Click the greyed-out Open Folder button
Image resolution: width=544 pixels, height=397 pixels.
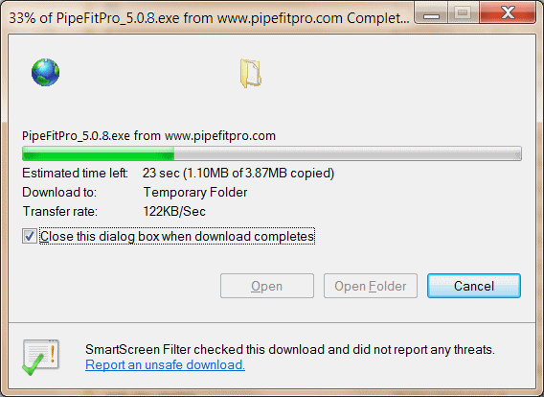371,286
